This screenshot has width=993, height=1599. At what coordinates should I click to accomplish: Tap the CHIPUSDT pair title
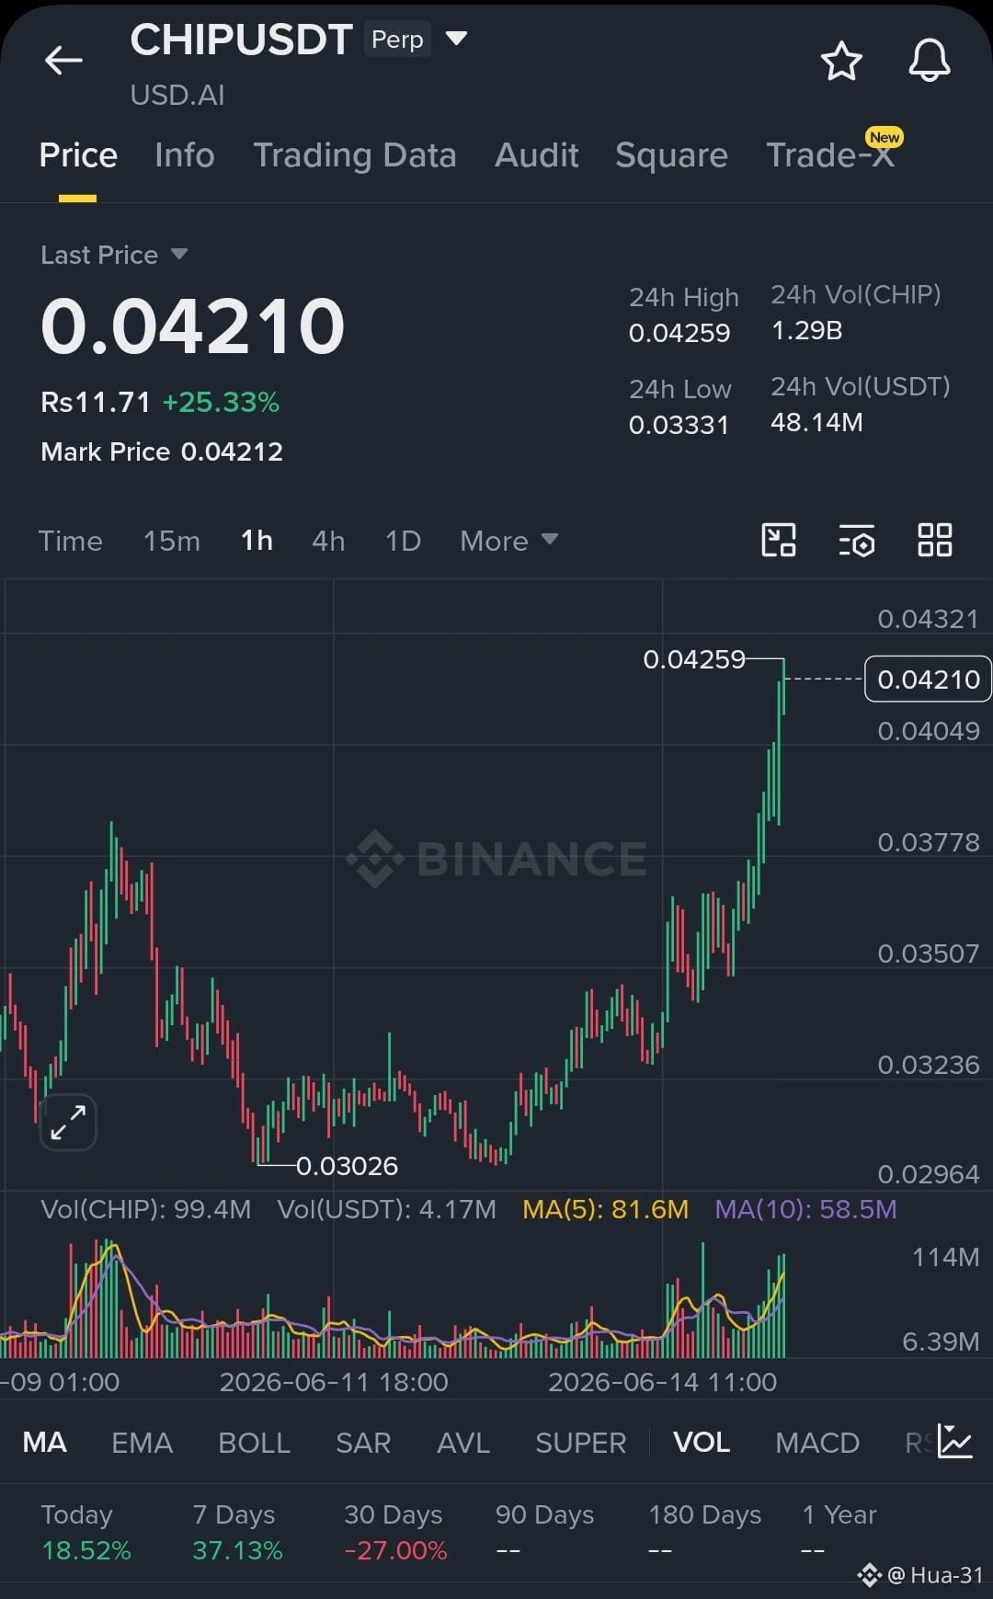(x=242, y=40)
